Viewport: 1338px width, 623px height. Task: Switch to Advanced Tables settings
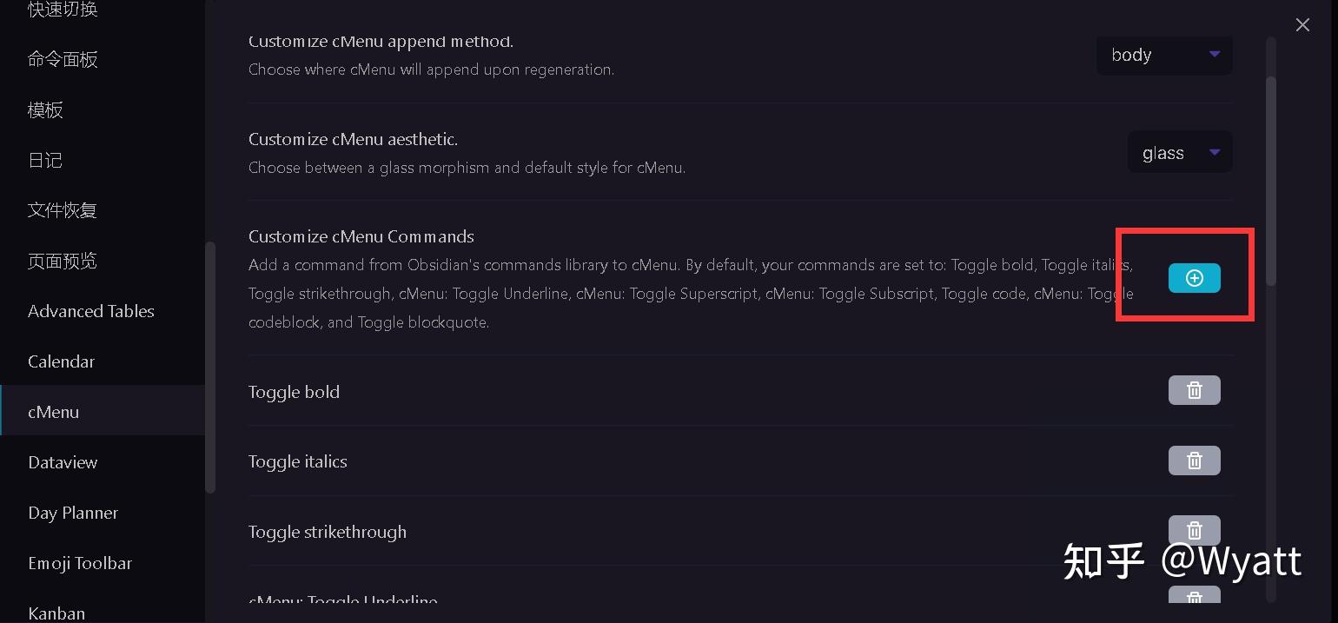click(x=91, y=311)
